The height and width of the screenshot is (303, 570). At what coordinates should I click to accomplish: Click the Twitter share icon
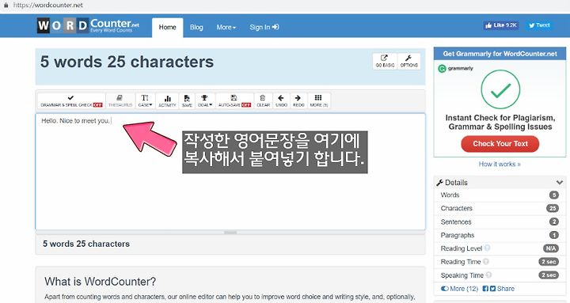click(x=492, y=289)
